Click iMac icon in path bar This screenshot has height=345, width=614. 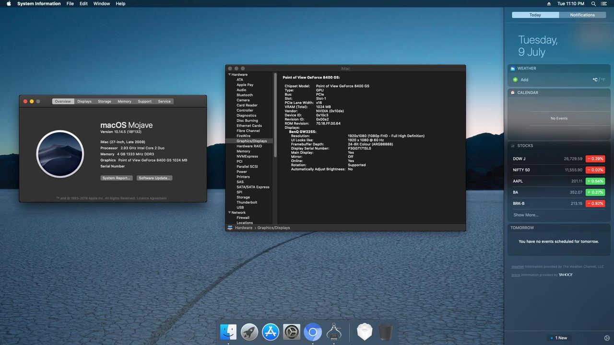point(230,228)
